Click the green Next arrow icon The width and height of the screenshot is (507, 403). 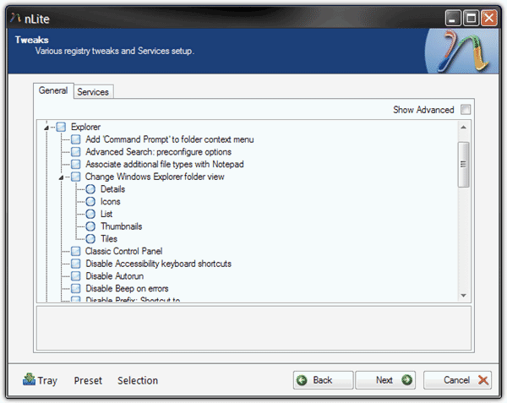click(406, 380)
